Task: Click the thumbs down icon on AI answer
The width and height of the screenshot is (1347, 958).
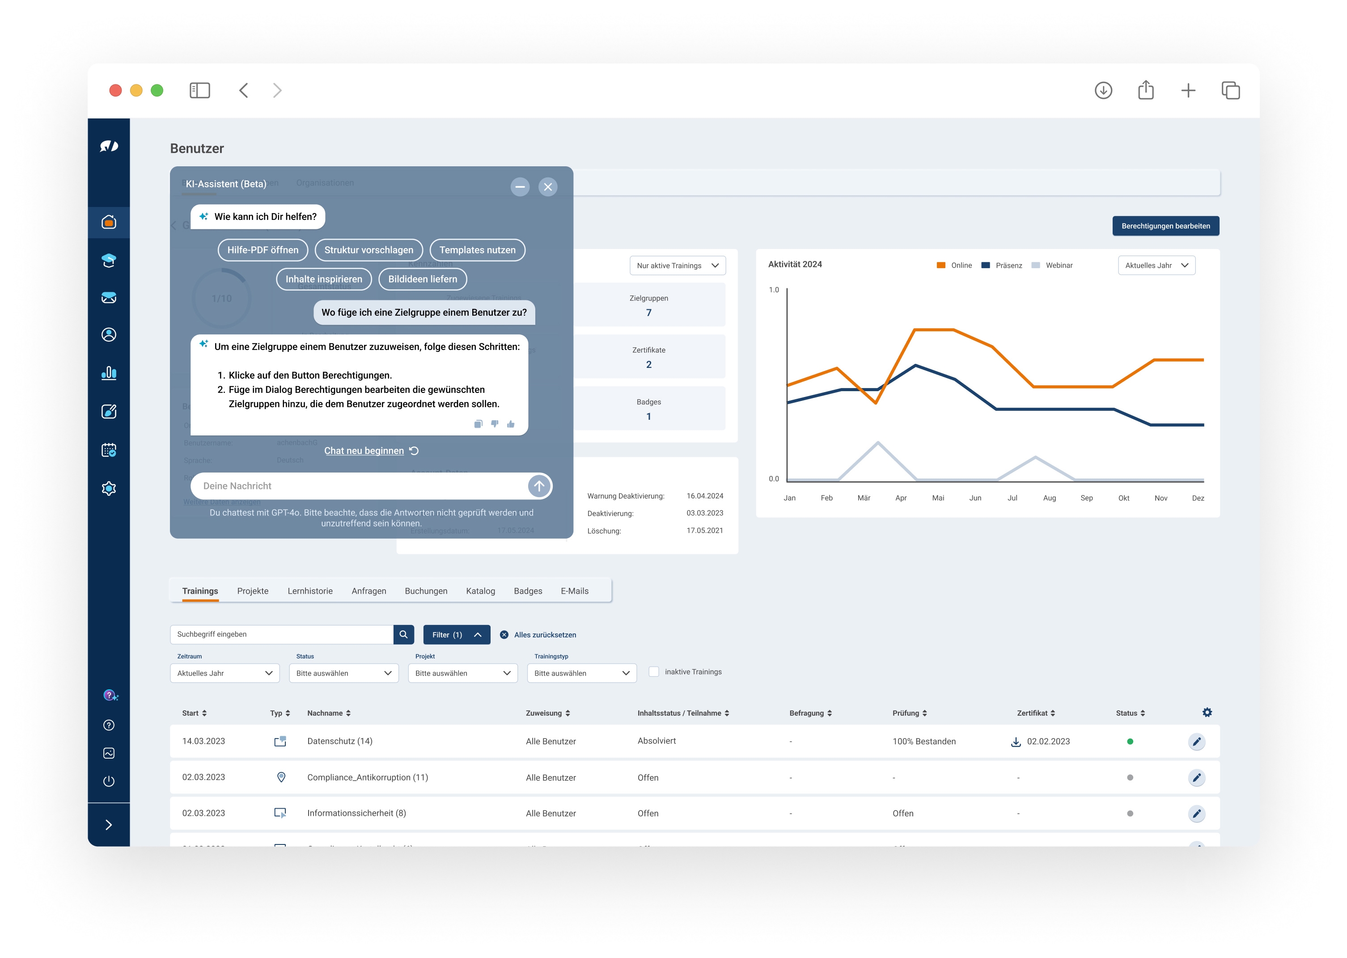Action: pyautogui.click(x=495, y=423)
